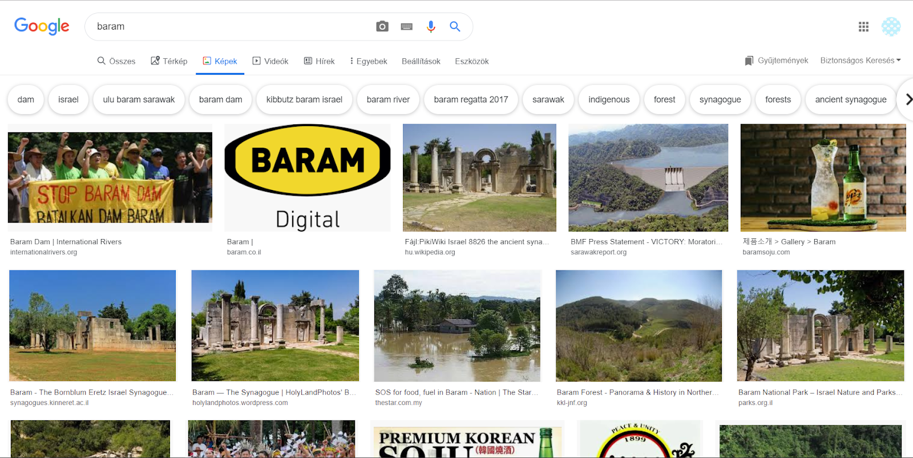Screen dimensions: 913x458
Task: Open the Fájl:PikiWiki Israel title link
Action: pos(477,242)
